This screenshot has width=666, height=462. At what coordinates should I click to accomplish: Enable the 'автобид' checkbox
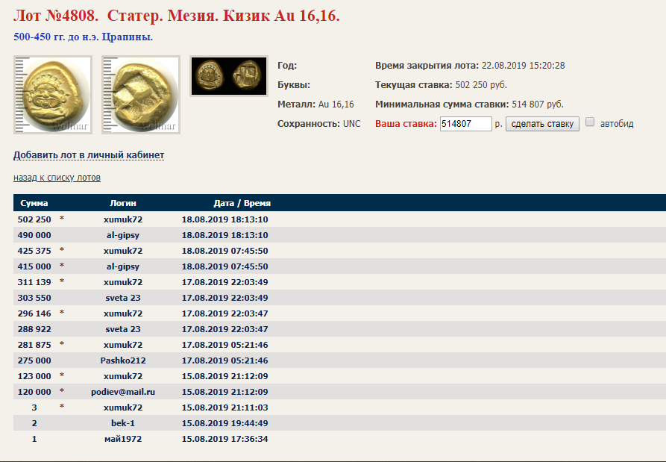coord(590,122)
